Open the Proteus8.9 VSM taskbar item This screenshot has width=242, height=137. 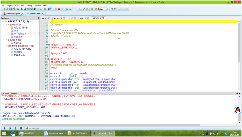(x=54, y=133)
